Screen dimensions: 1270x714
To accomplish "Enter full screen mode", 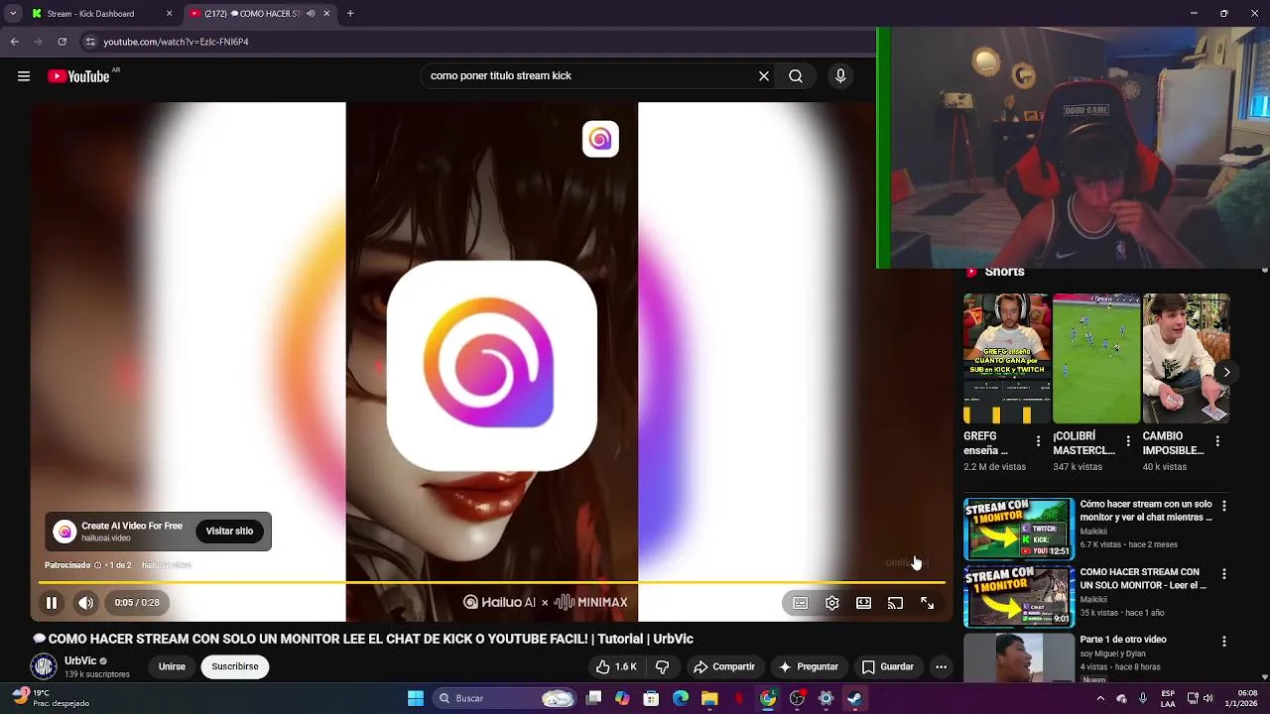I will (x=927, y=603).
